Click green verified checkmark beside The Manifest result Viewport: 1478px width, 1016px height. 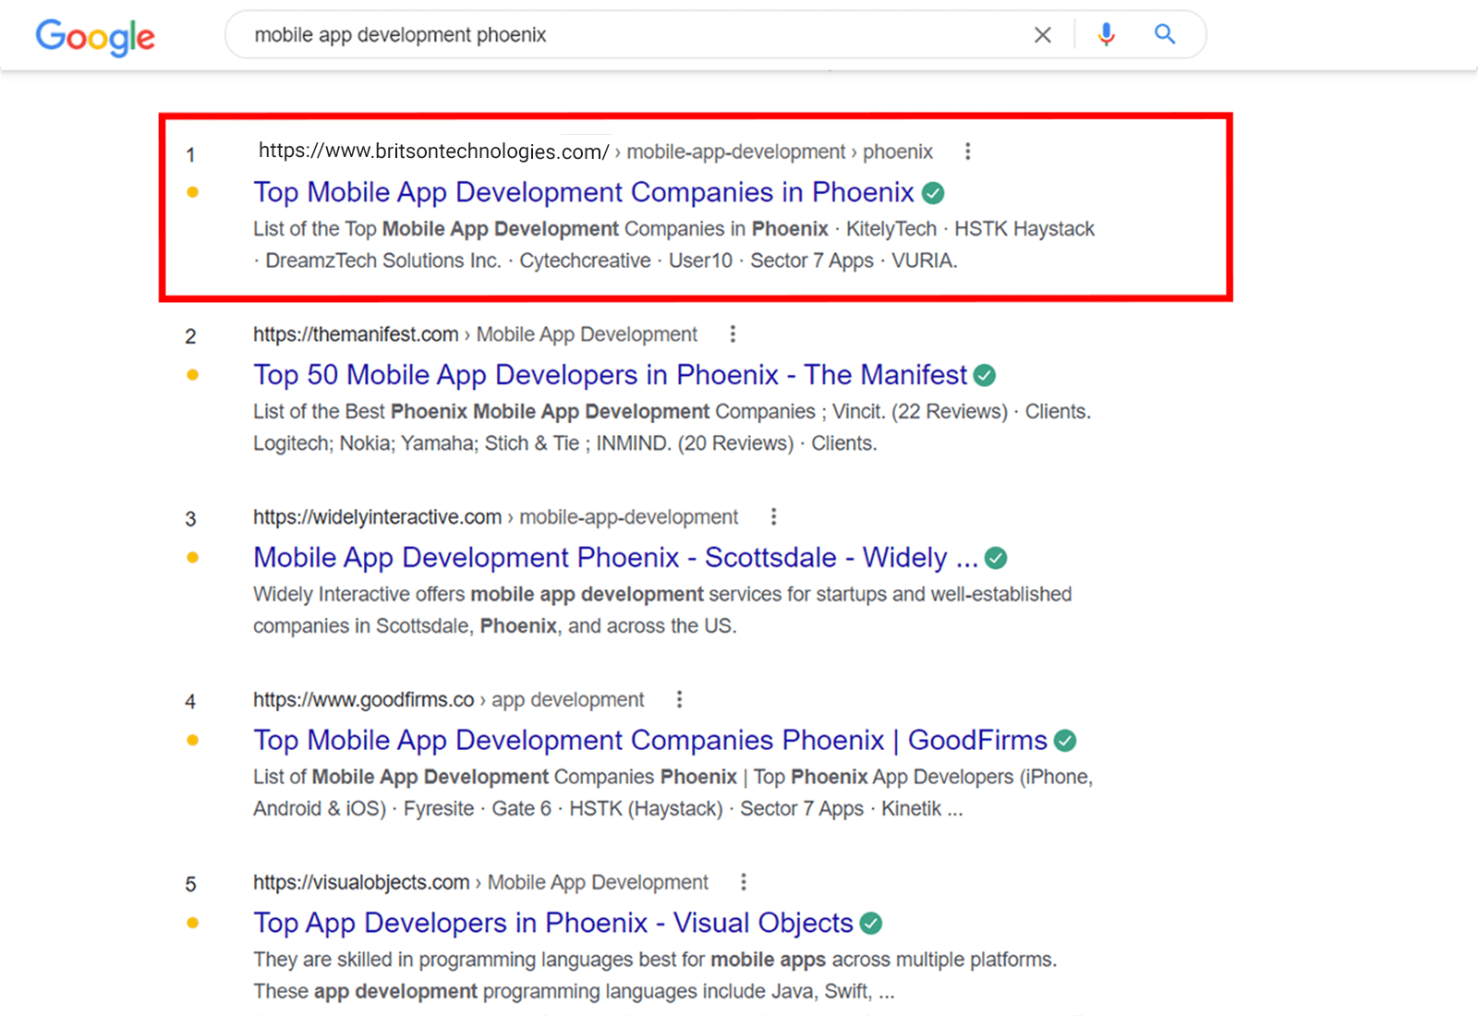(x=985, y=376)
